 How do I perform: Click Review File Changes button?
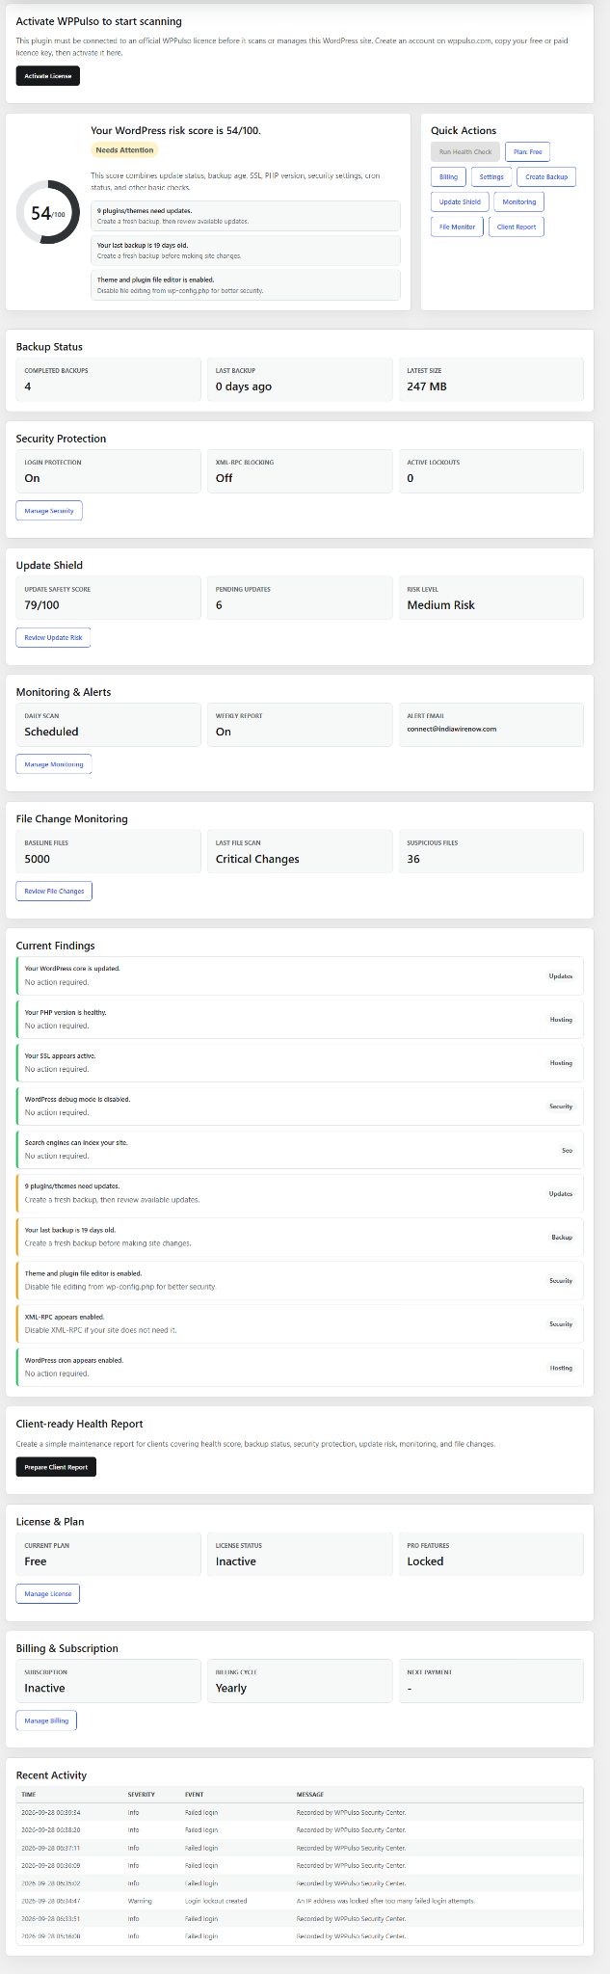pyautogui.click(x=54, y=891)
